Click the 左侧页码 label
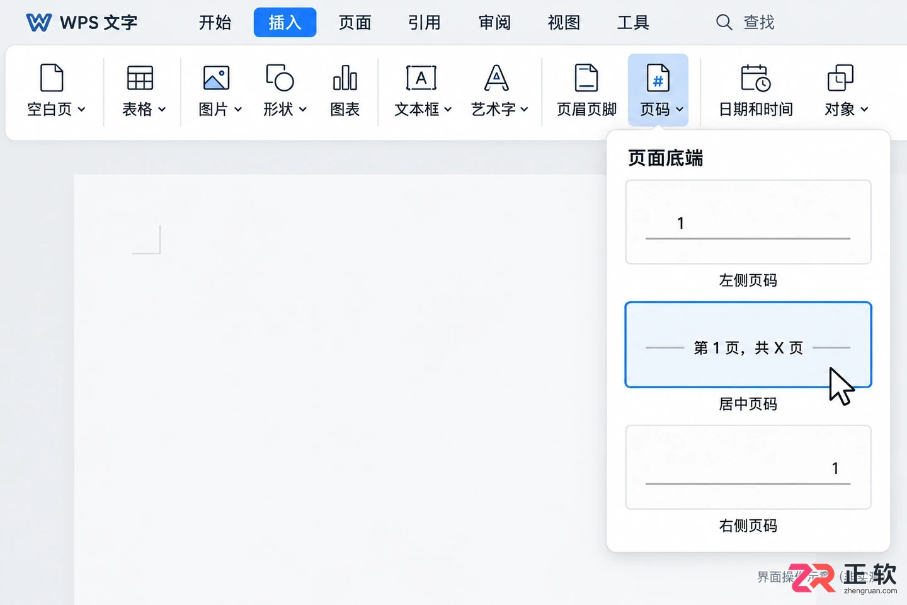Viewport: 907px width, 605px height. 748,280
